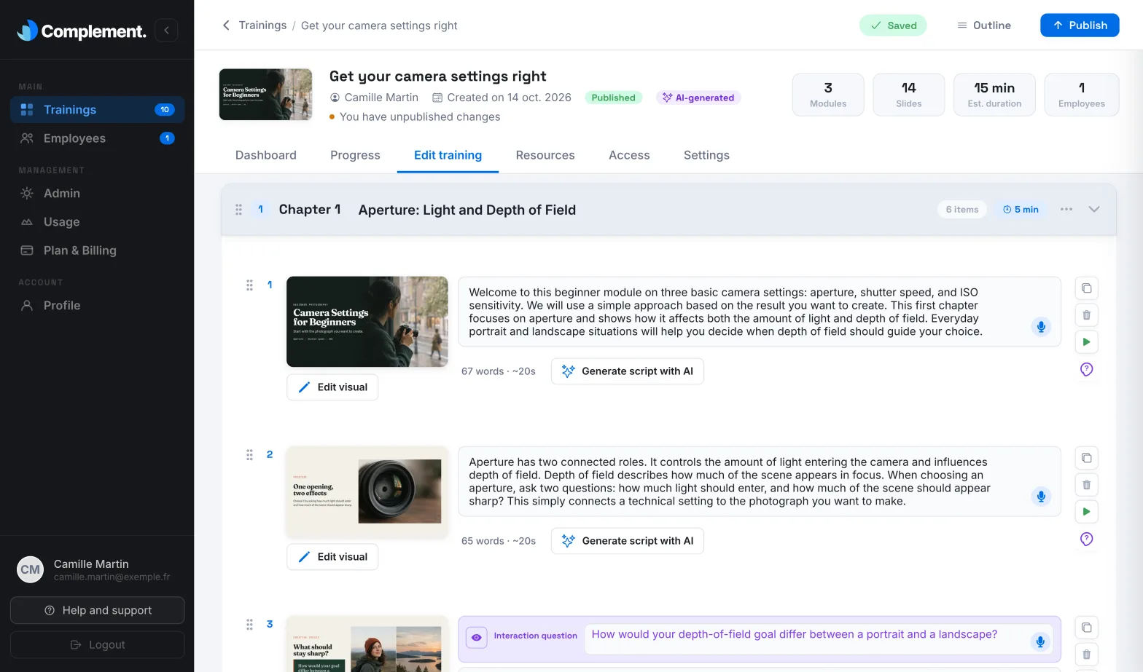Delete slide 2 using the trash icon
Image resolution: width=1143 pixels, height=672 pixels.
[1086, 485]
